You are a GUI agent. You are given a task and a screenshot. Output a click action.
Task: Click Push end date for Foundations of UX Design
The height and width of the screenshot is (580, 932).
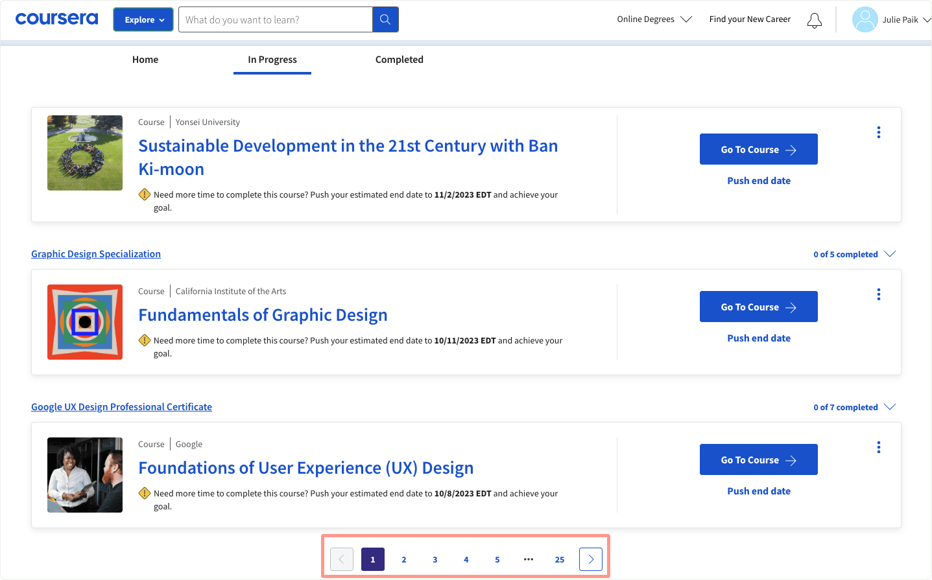759,491
